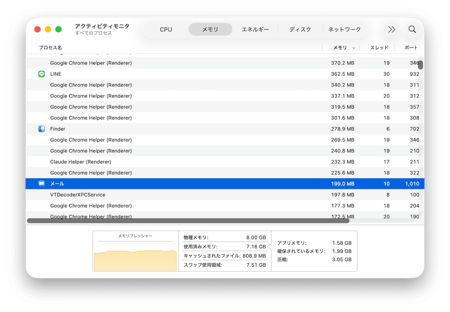Viewport: 450px width, 312px height.
Task: Switch to the CPU tab
Action: [166, 29]
